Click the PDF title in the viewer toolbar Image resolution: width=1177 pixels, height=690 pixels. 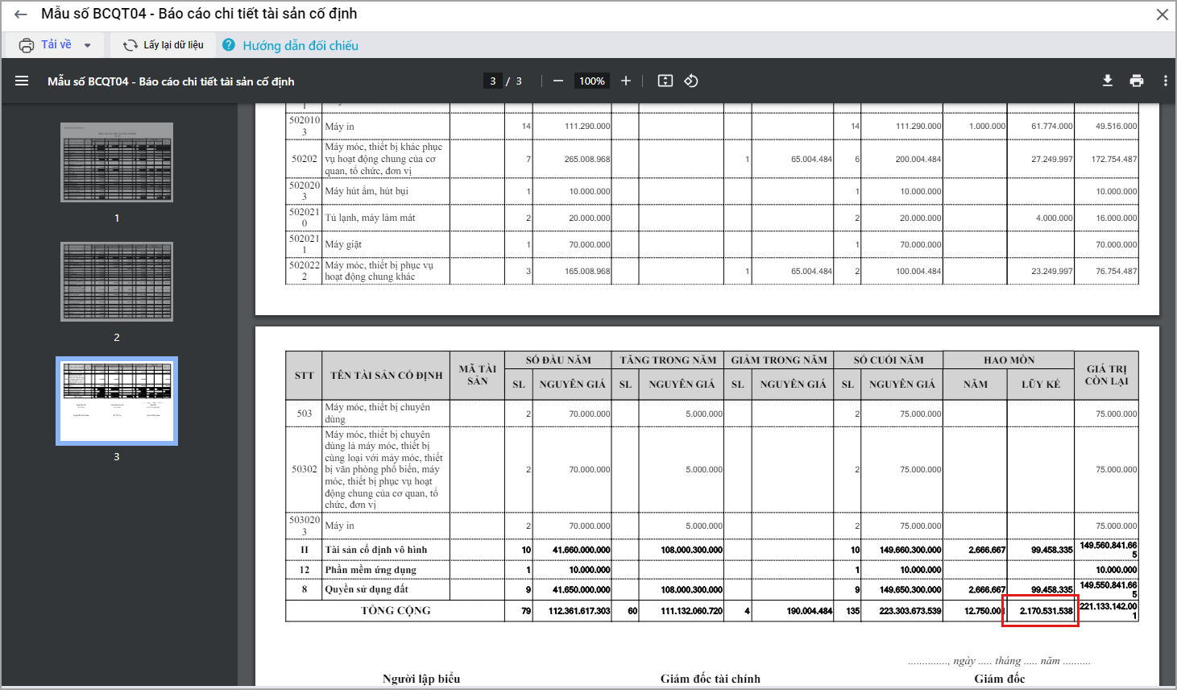pos(171,81)
